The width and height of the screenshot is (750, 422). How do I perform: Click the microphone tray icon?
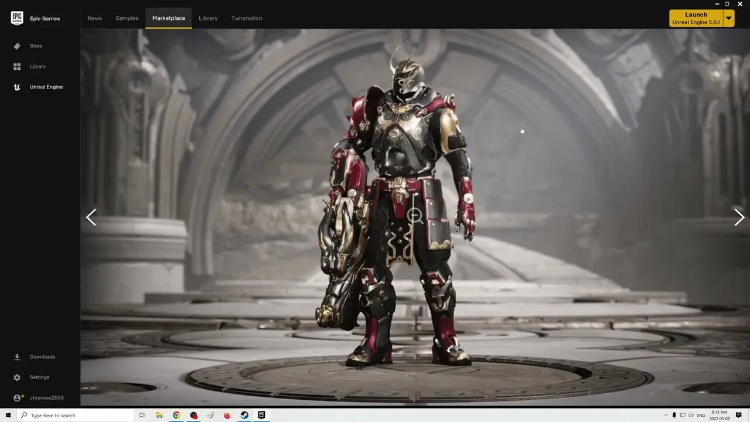click(674, 415)
